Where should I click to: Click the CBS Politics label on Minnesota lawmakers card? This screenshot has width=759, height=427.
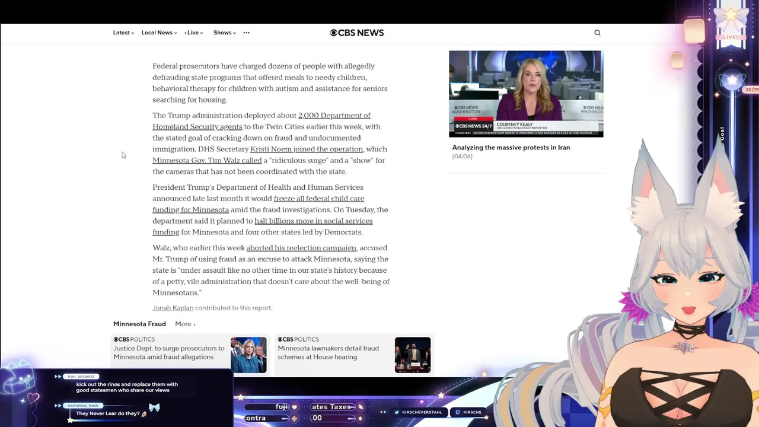[x=298, y=339]
